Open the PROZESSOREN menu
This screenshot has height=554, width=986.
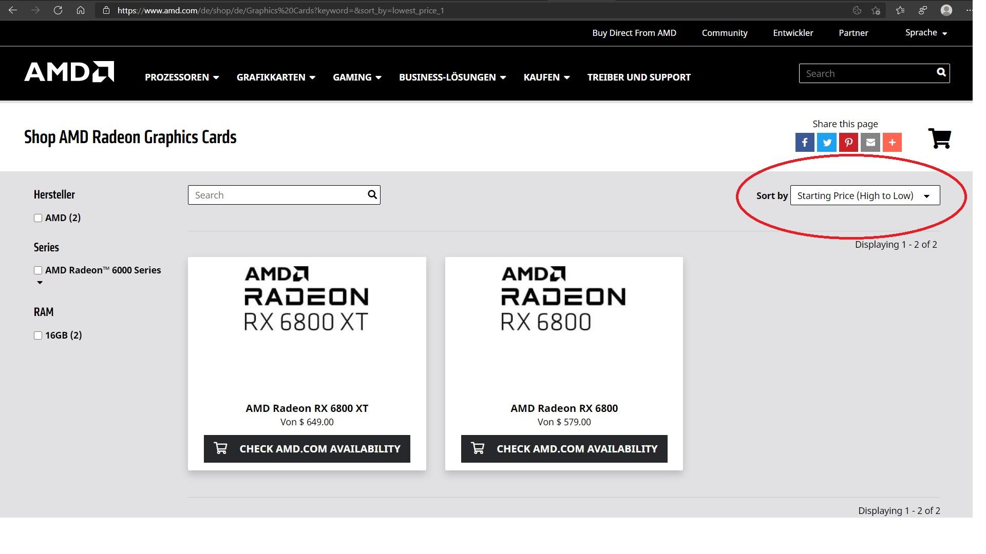tap(182, 77)
